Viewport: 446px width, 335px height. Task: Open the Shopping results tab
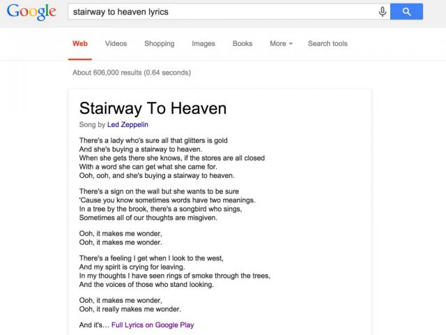click(x=160, y=43)
